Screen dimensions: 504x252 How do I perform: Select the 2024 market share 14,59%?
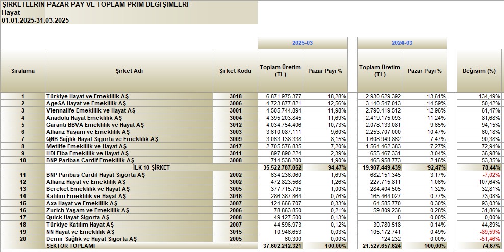coord(424,103)
